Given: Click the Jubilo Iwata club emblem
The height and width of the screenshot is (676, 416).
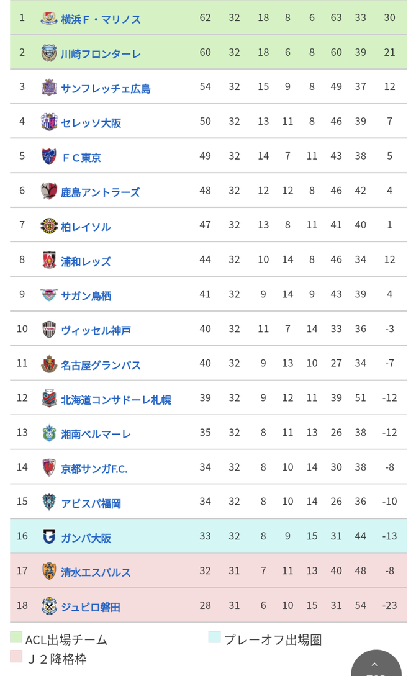Looking at the screenshot, I should click(x=49, y=605).
